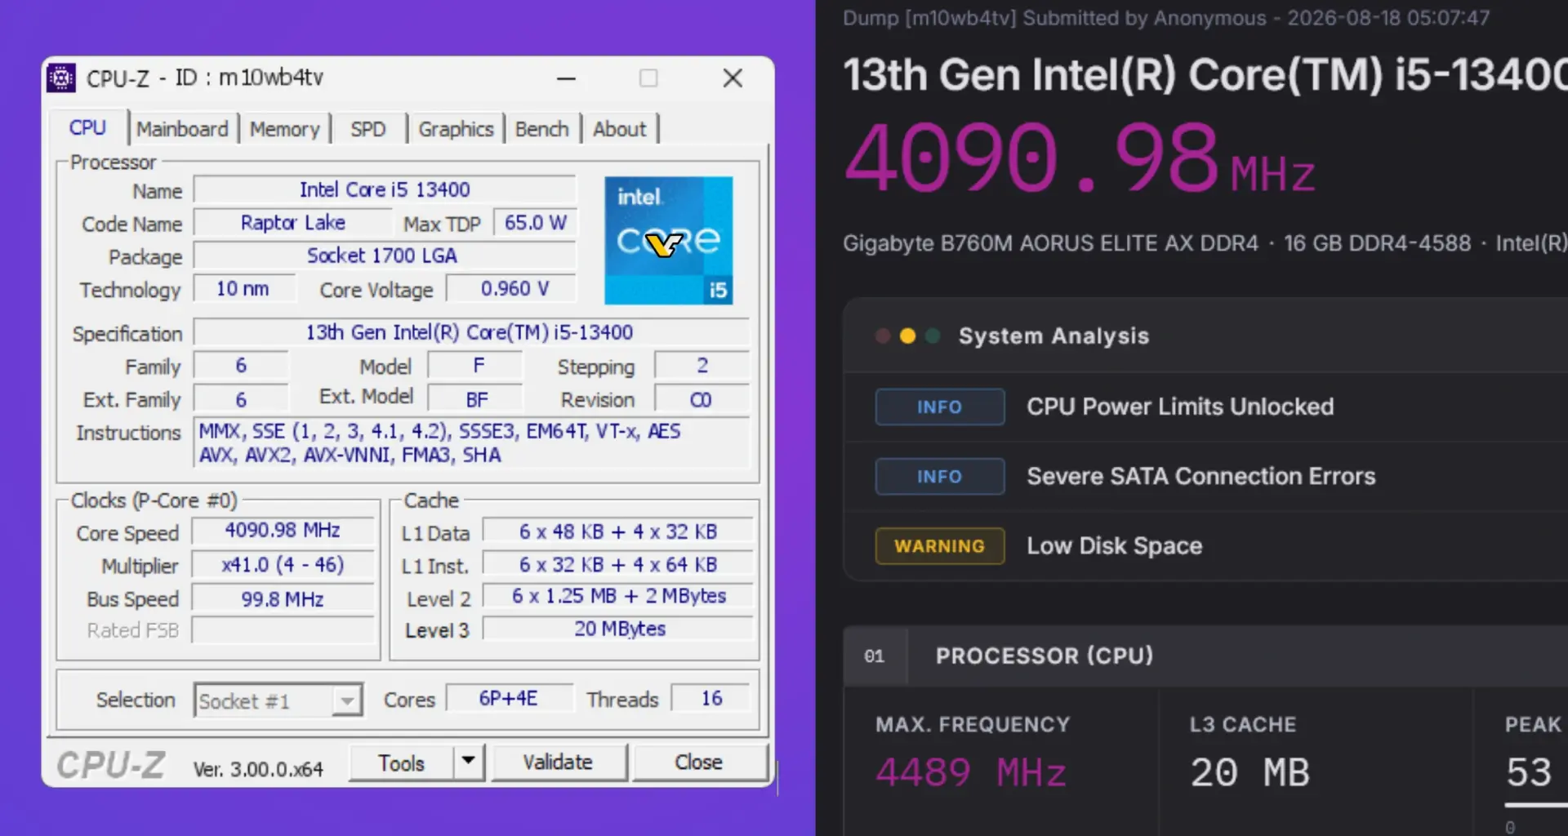
Task: Open the Socket #1 selection dropdown
Action: 278,700
